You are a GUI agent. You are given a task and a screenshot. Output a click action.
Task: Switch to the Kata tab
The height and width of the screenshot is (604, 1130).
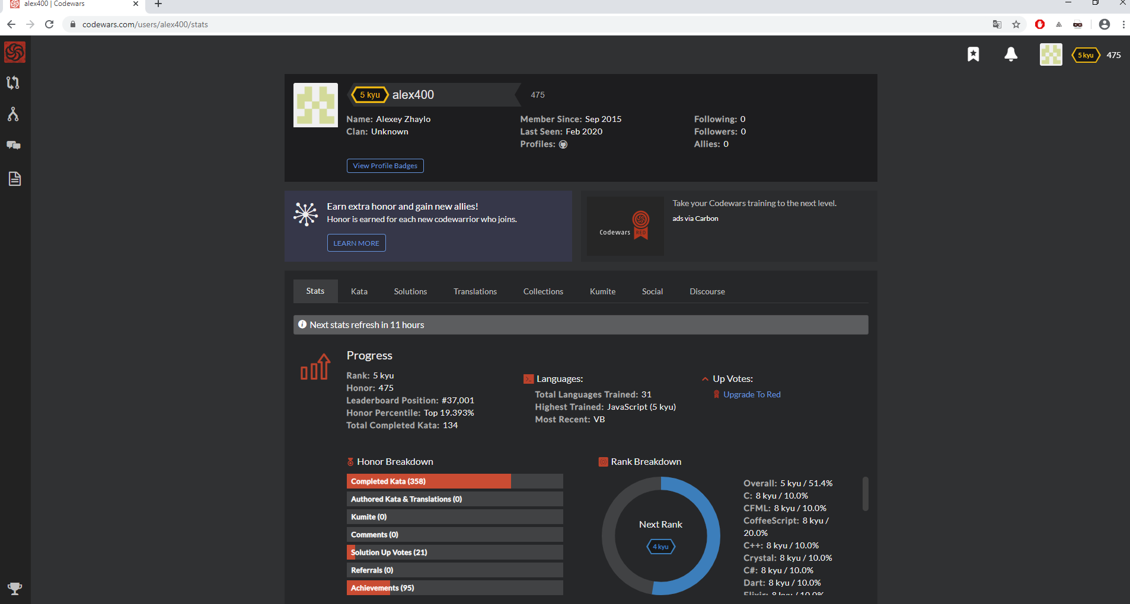[x=359, y=291]
